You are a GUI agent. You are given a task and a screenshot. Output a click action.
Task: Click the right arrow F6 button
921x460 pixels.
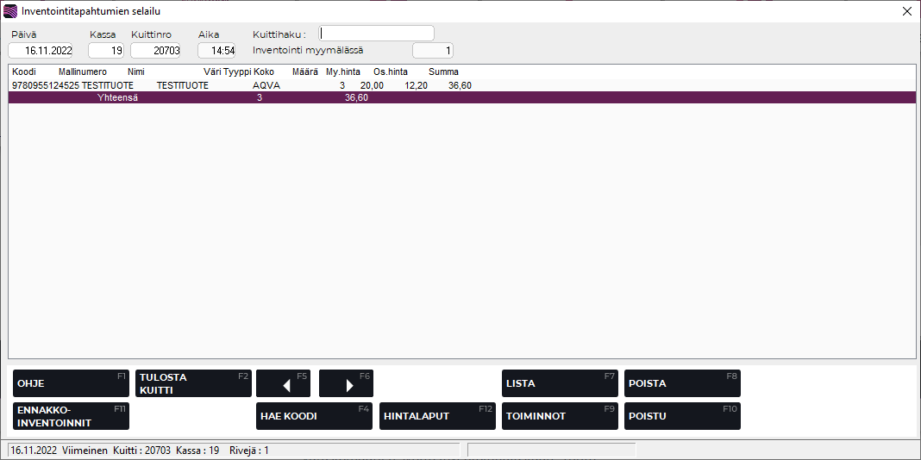tap(348, 384)
